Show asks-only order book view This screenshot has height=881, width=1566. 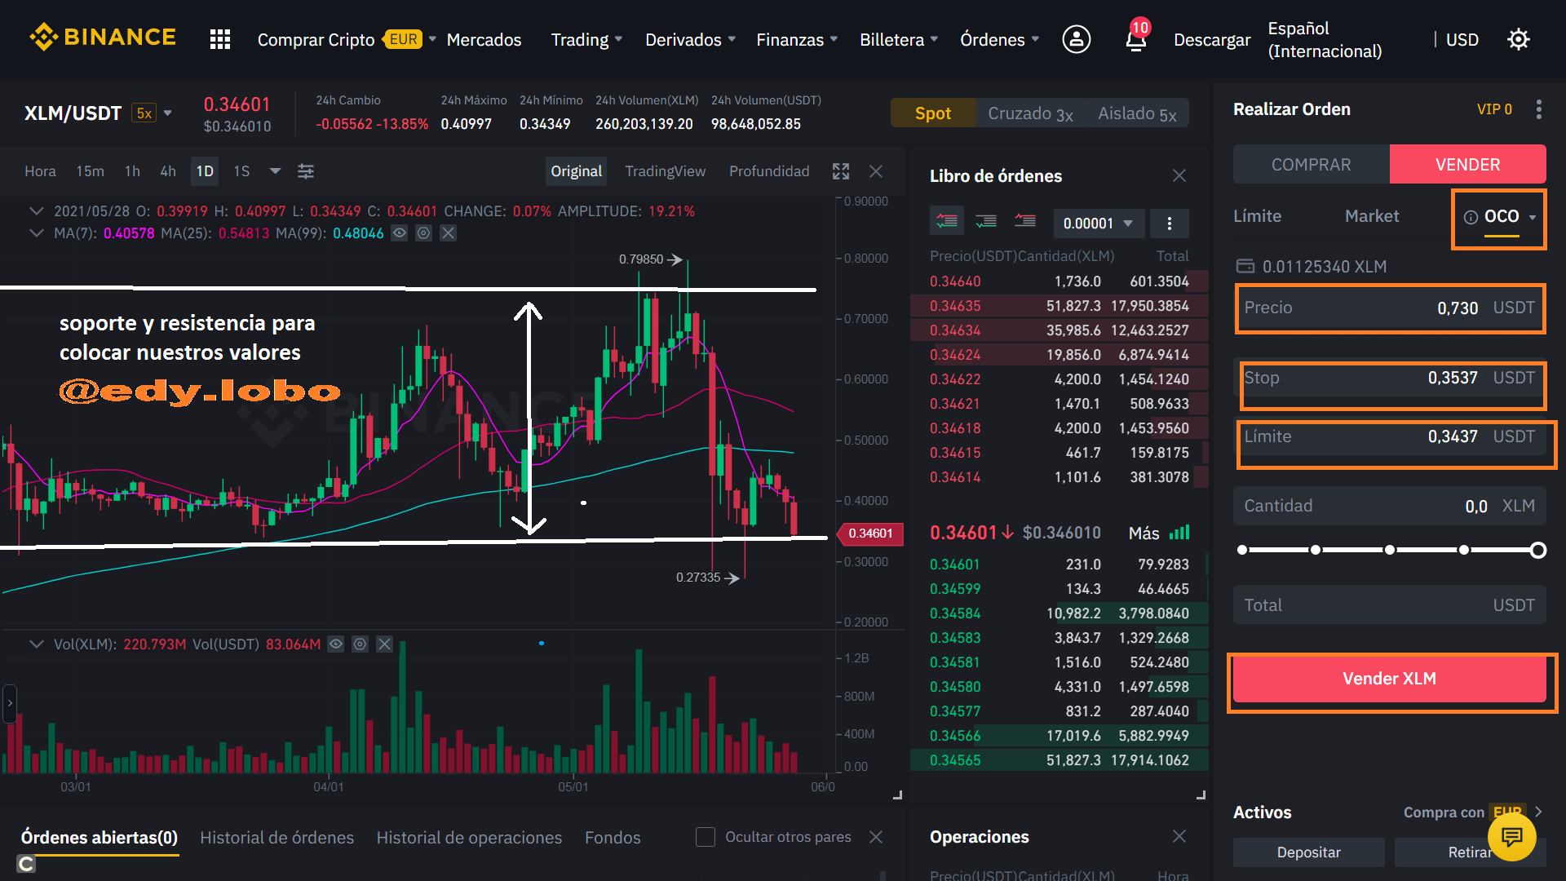1025,221
